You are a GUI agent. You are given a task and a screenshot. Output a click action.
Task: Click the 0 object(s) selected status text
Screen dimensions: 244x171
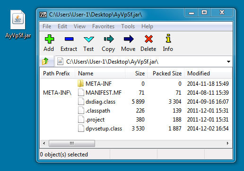pos(64,155)
